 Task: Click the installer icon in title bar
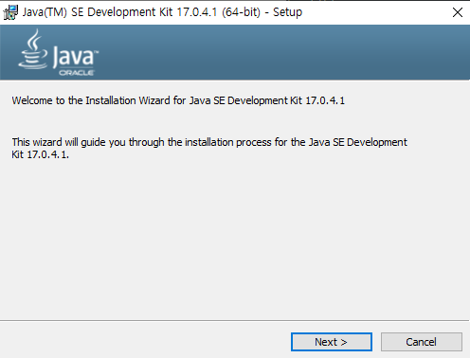(x=10, y=12)
